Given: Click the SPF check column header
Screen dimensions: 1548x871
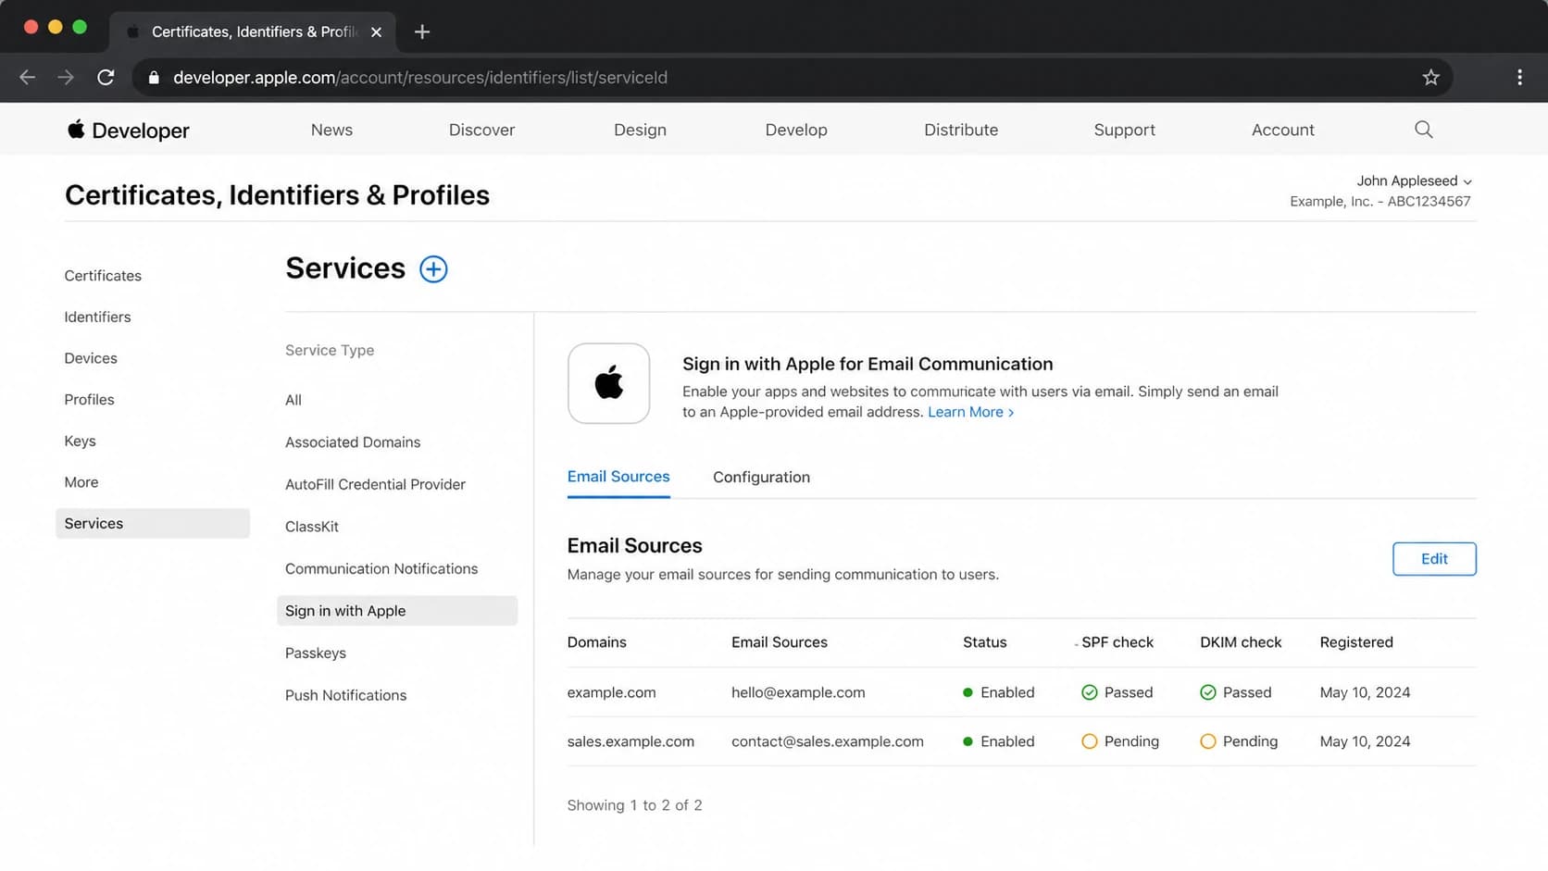Looking at the screenshot, I should [x=1117, y=642].
